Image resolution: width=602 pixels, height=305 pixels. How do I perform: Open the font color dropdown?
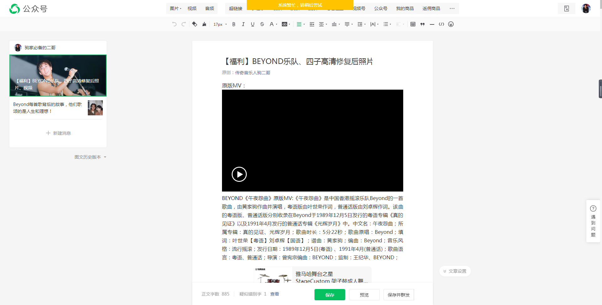tap(273, 24)
